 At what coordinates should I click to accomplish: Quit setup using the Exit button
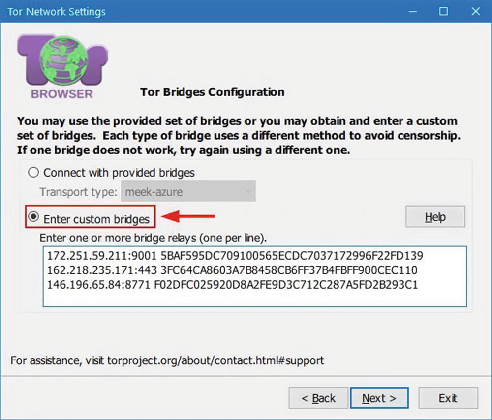[448, 398]
